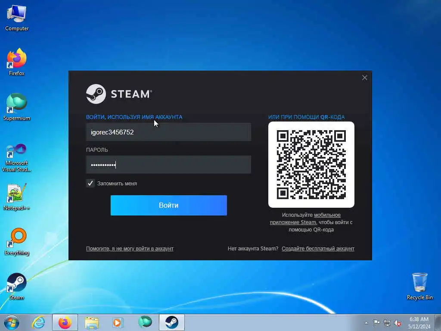Uncheck the Запомнить меня checkbox

(90, 184)
